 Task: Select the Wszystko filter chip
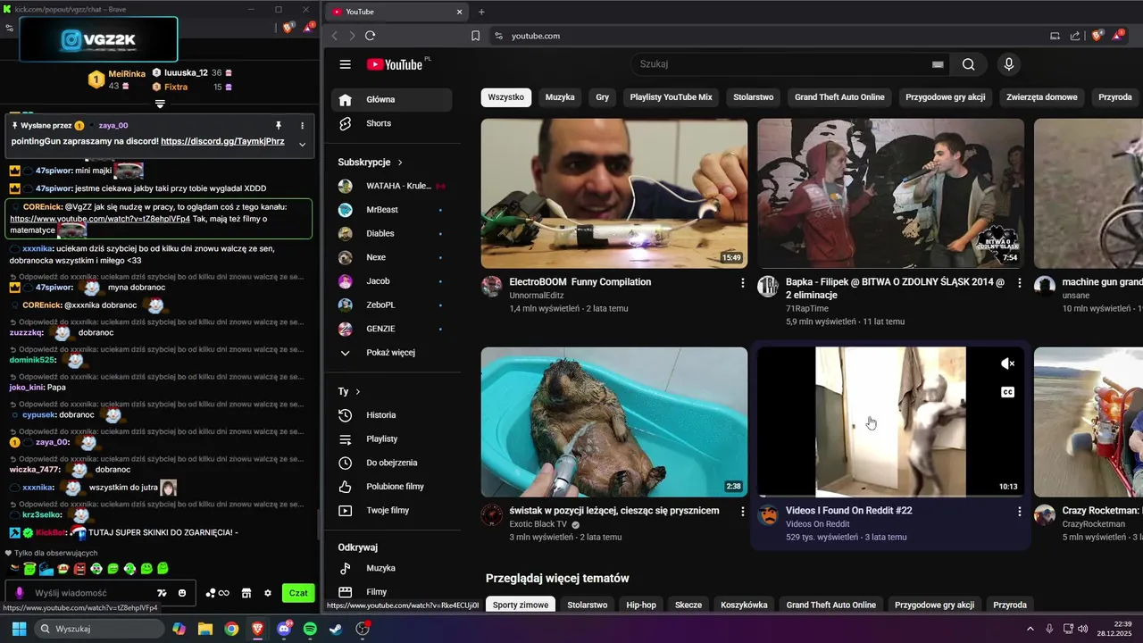506,97
